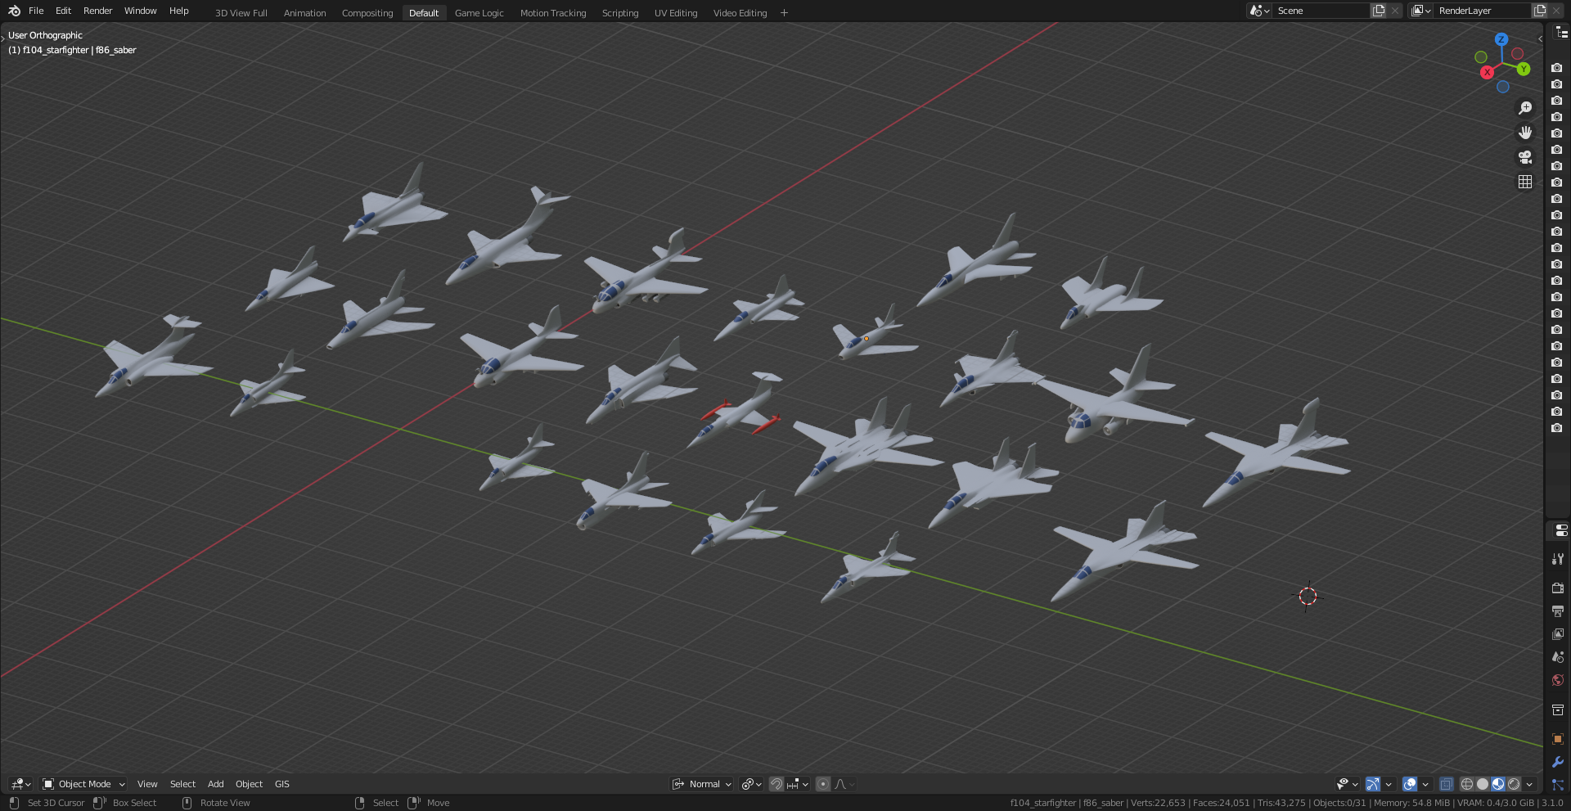Click the X axis on the navigation gizmo
Image resolution: width=1571 pixels, height=811 pixels.
tap(1488, 72)
